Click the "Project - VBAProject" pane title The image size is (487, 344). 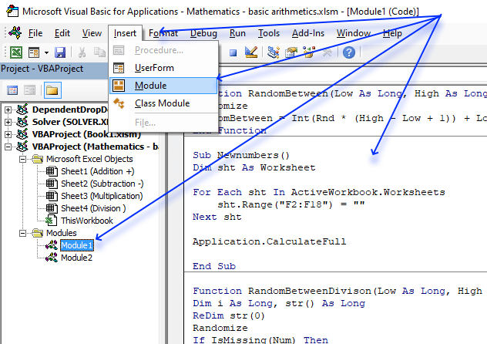[42, 69]
